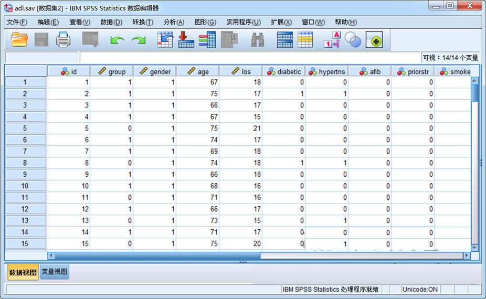The image size is (486, 299).
Task: Open the 分析(A) menu
Action: (x=174, y=22)
